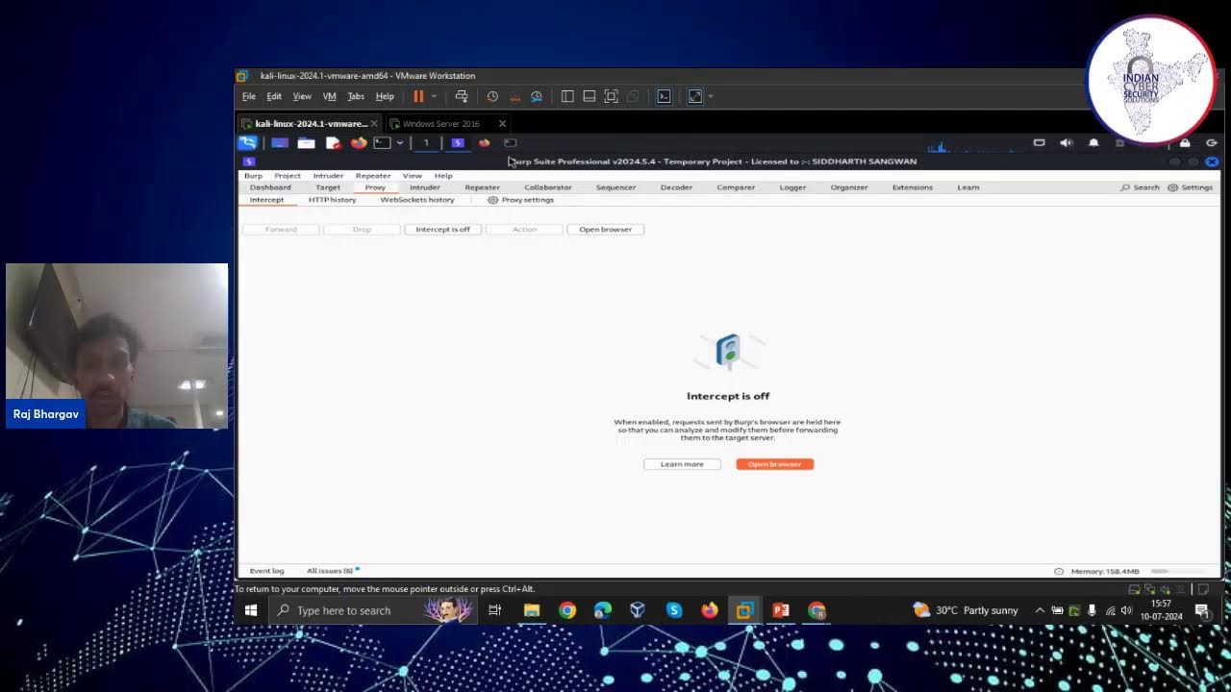
Task: Switch to the Decoder tab
Action: [676, 187]
